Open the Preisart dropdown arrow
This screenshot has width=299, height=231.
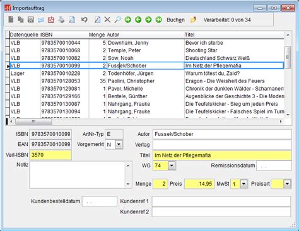[x=287, y=184]
